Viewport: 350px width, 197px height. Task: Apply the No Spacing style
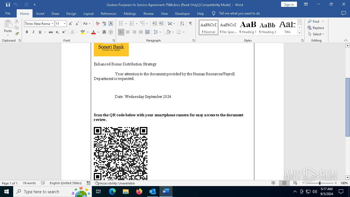click(228, 27)
